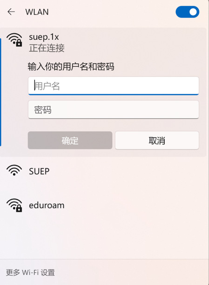Image resolution: width=209 pixels, height=285 pixels.
Task: Click the 确定 confirm button
Action: coord(70,140)
